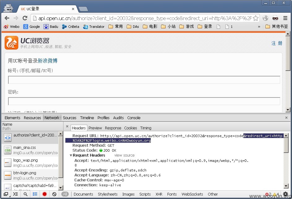The width and height of the screenshot is (292, 199).
Task: Click the incognito mask extension icon
Action: (x=275, y=18)
